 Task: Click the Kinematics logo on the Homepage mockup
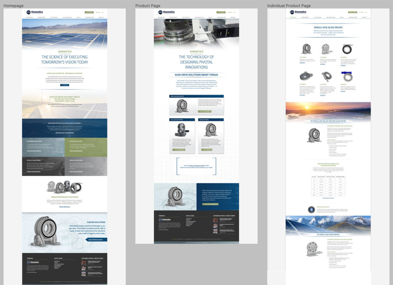click(33, 12)
